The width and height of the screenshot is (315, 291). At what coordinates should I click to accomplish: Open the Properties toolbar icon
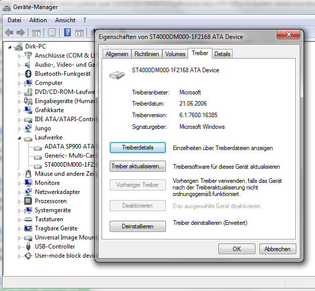tap(52, 32)
